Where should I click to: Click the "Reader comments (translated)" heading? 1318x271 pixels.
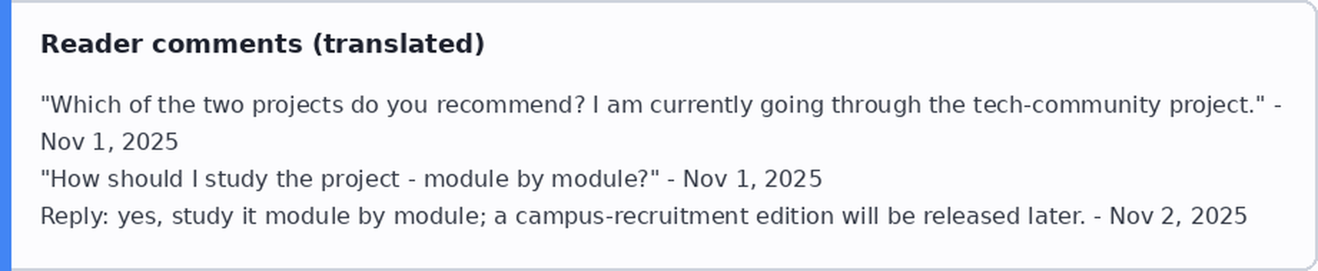point(263,44)
